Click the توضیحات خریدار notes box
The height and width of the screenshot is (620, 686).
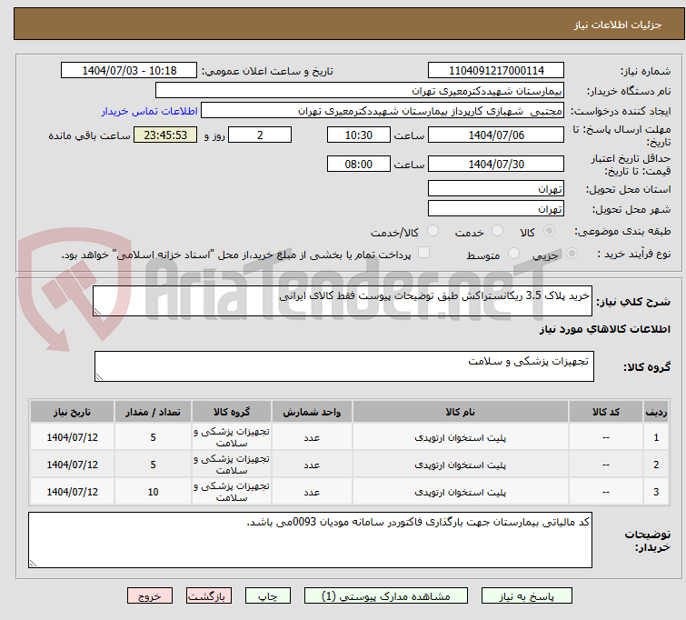coord(310,540)
